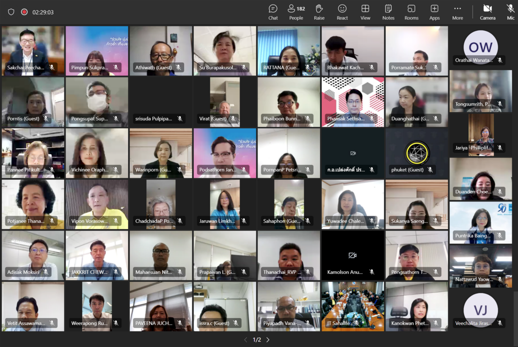
Task: Open meeting Notes
Action: point(388,12)
